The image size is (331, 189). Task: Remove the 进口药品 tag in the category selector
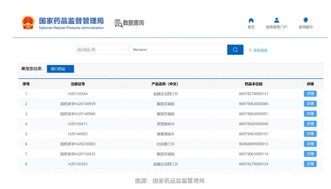[x=94, y=50]
